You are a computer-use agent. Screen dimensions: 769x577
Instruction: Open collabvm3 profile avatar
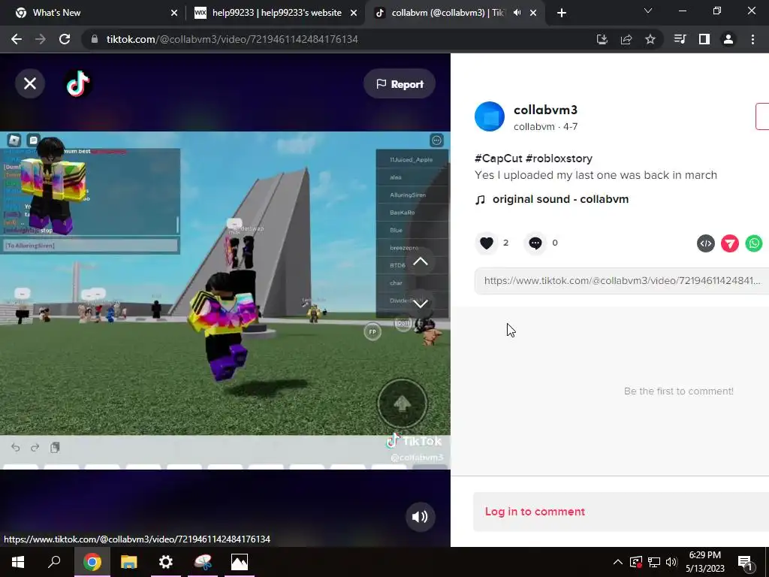point(490,116)
